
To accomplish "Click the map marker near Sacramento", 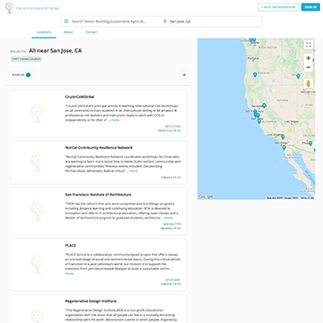I will [264, 106].
